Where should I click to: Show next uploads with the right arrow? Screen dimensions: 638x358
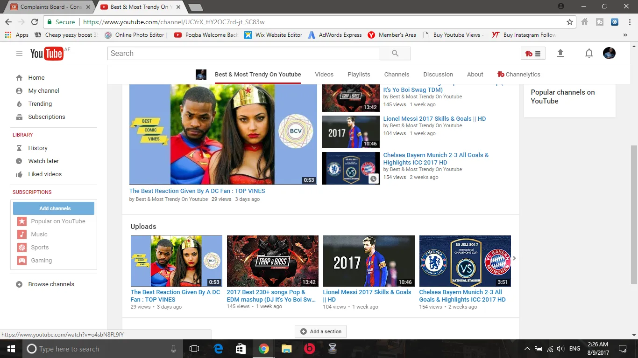pos(514,258)
